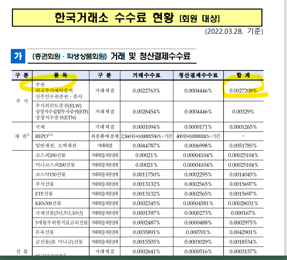Image resolution: width=287 pixels, height=260 pixels.
Task: Click '상장지수집합투자증권(ETF)' item text
Action: (62, 112)
